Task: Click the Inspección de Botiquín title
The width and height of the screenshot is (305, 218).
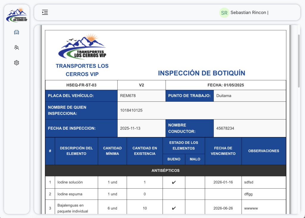Action: 202,73
